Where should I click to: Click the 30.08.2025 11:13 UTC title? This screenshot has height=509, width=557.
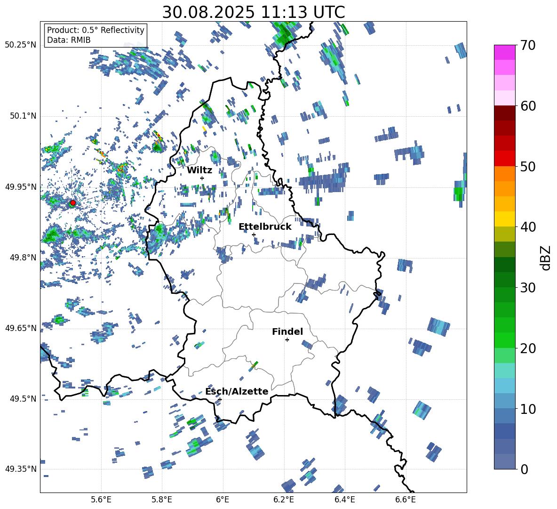click(x=254, y=12)
